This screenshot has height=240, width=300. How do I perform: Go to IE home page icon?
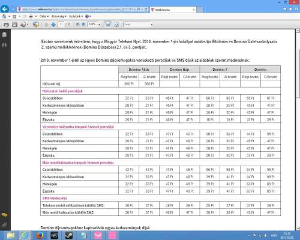pos(285,9)
